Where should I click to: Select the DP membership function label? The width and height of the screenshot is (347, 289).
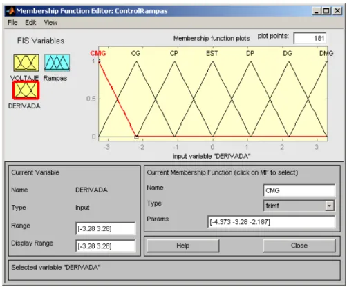click(x=250, y=53)
